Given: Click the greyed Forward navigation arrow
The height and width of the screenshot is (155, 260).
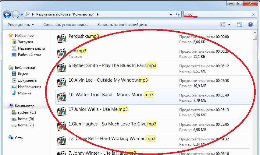Looking at the screenshot, I should coord(16,15).
